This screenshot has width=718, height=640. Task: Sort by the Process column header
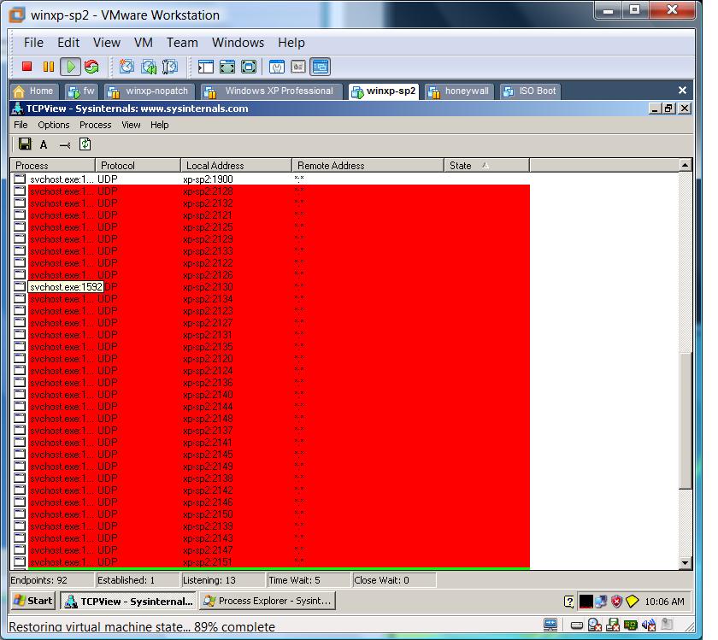coord(53,165)
